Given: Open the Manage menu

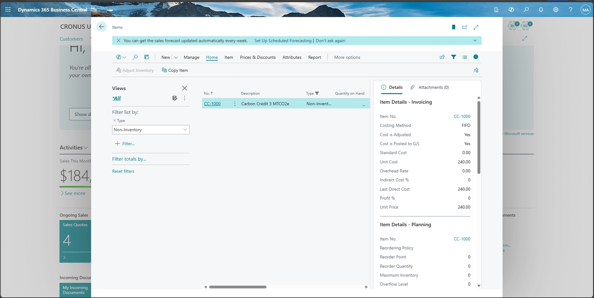Looking at the screenshot, I should click(x=192, y=57).
